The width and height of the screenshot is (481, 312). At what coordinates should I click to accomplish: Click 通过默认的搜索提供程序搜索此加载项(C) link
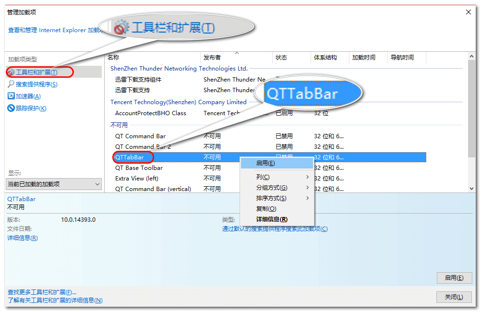tap(275, 229)
